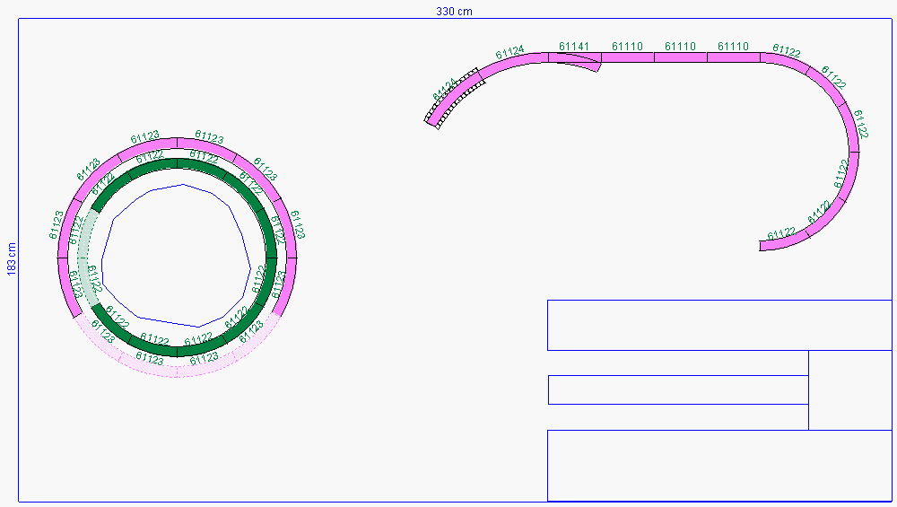This screenshot has height=507, width=897.
Task: Click the 183 cm height dimension label
Action: click(x=12, y=259)
